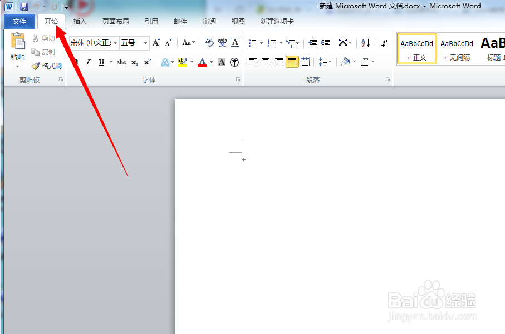The width and height of the screenshot is (505, 334).
Task: Open the line spacing dropdown
Action: pyautogui.click(x=326, y=62)
